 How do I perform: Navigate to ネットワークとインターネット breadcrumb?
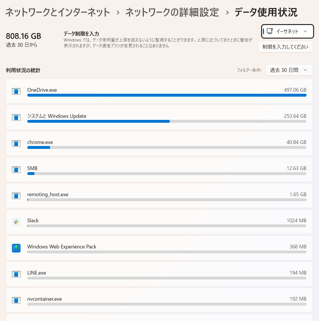point(57,12)
